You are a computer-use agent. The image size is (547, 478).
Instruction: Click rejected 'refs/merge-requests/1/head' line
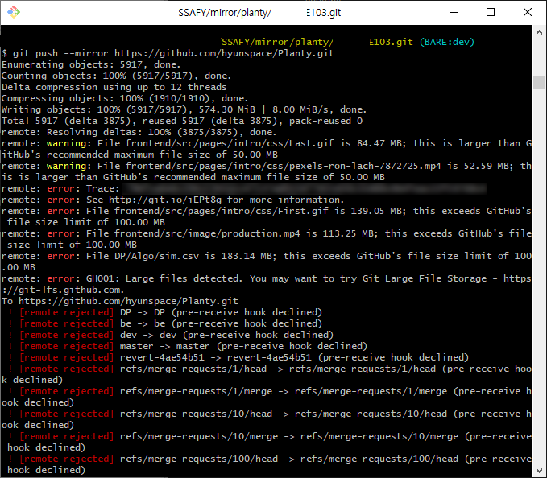click(267, 374)
